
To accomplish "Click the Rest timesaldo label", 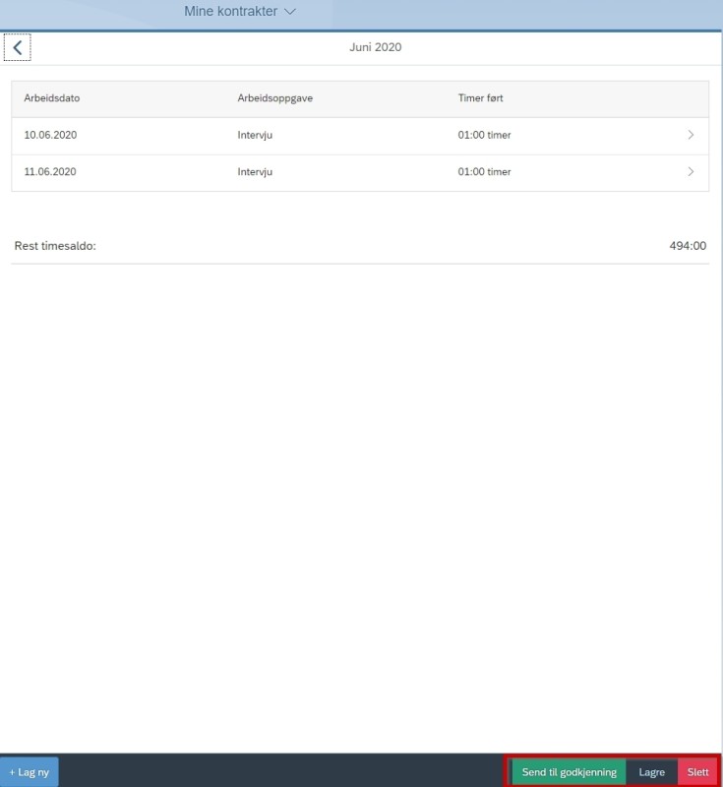I will click(55, 246).
